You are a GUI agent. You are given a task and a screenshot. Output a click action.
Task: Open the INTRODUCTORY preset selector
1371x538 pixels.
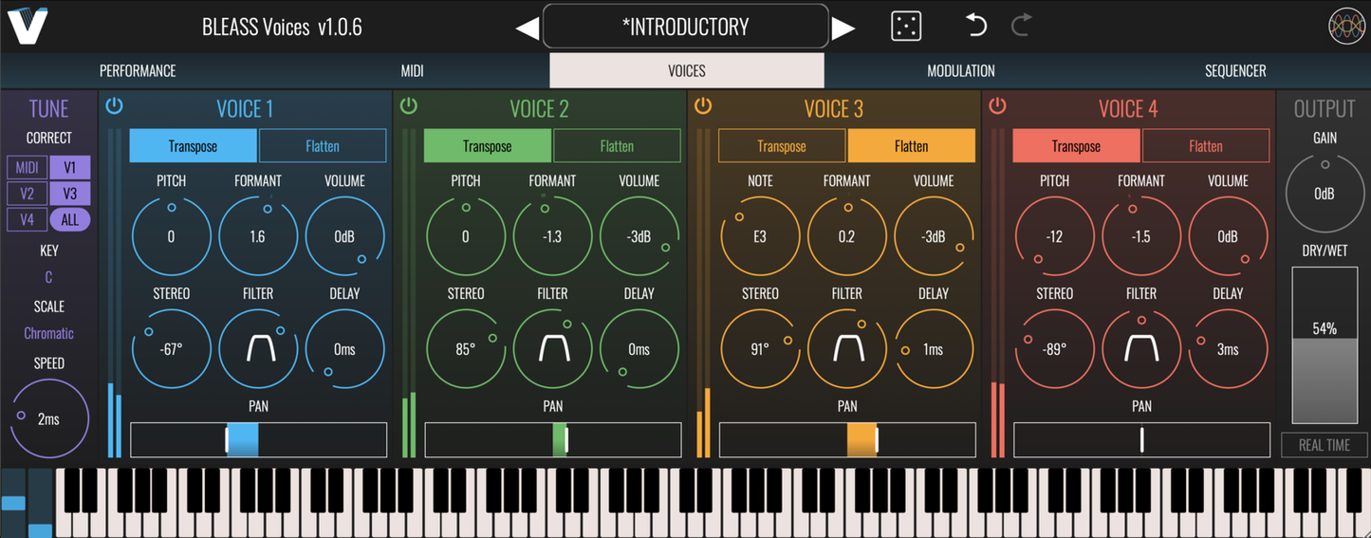pos(686,27)
